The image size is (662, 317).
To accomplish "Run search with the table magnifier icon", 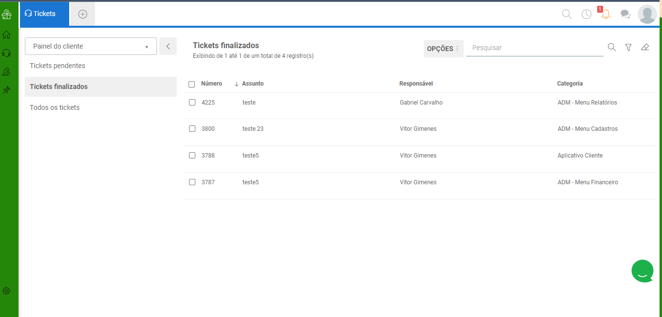I will pyautogui.click(x=612, y=47).
